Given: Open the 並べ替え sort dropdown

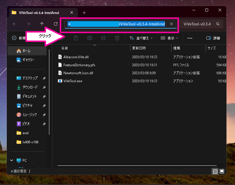Looking at the screenshot, I should [x=141, y=38].
